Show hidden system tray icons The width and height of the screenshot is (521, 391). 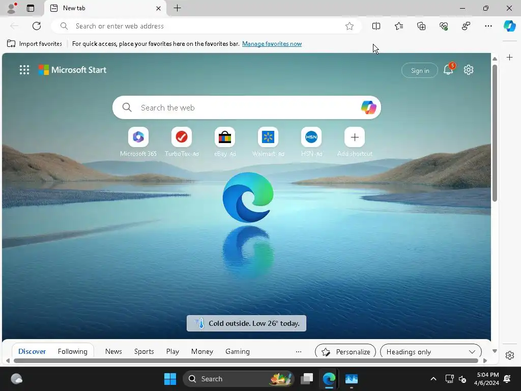(x=433, y=379)
